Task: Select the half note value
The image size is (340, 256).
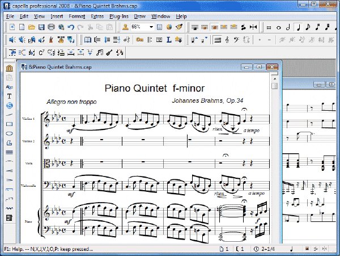Action: (288, 27)
